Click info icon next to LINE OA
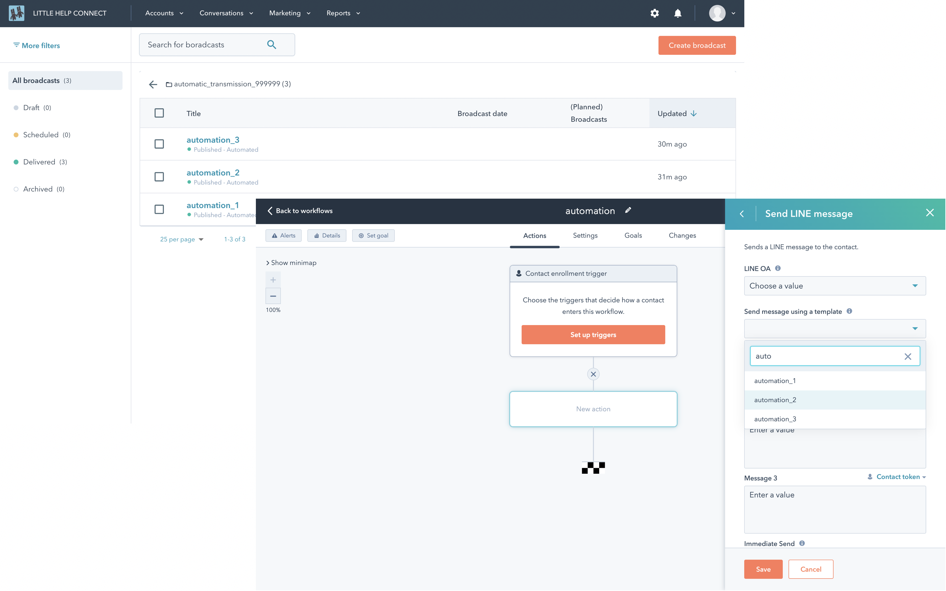The height and width of the screenshot is (591, 946). [778, 268]
